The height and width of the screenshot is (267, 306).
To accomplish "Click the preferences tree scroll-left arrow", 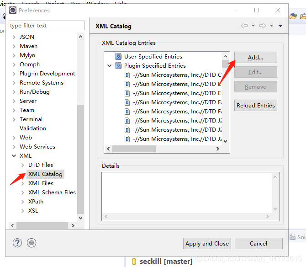I will point(12,225).
